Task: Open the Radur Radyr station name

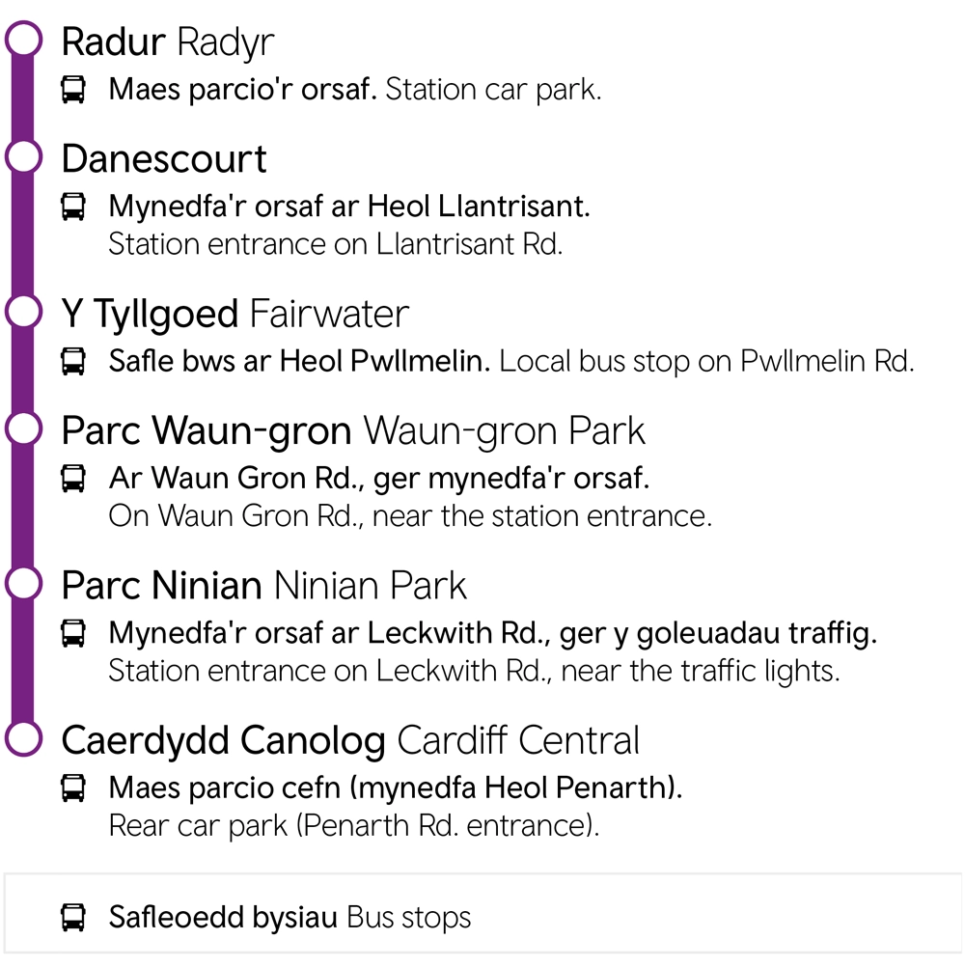Action: coord(168,42)
